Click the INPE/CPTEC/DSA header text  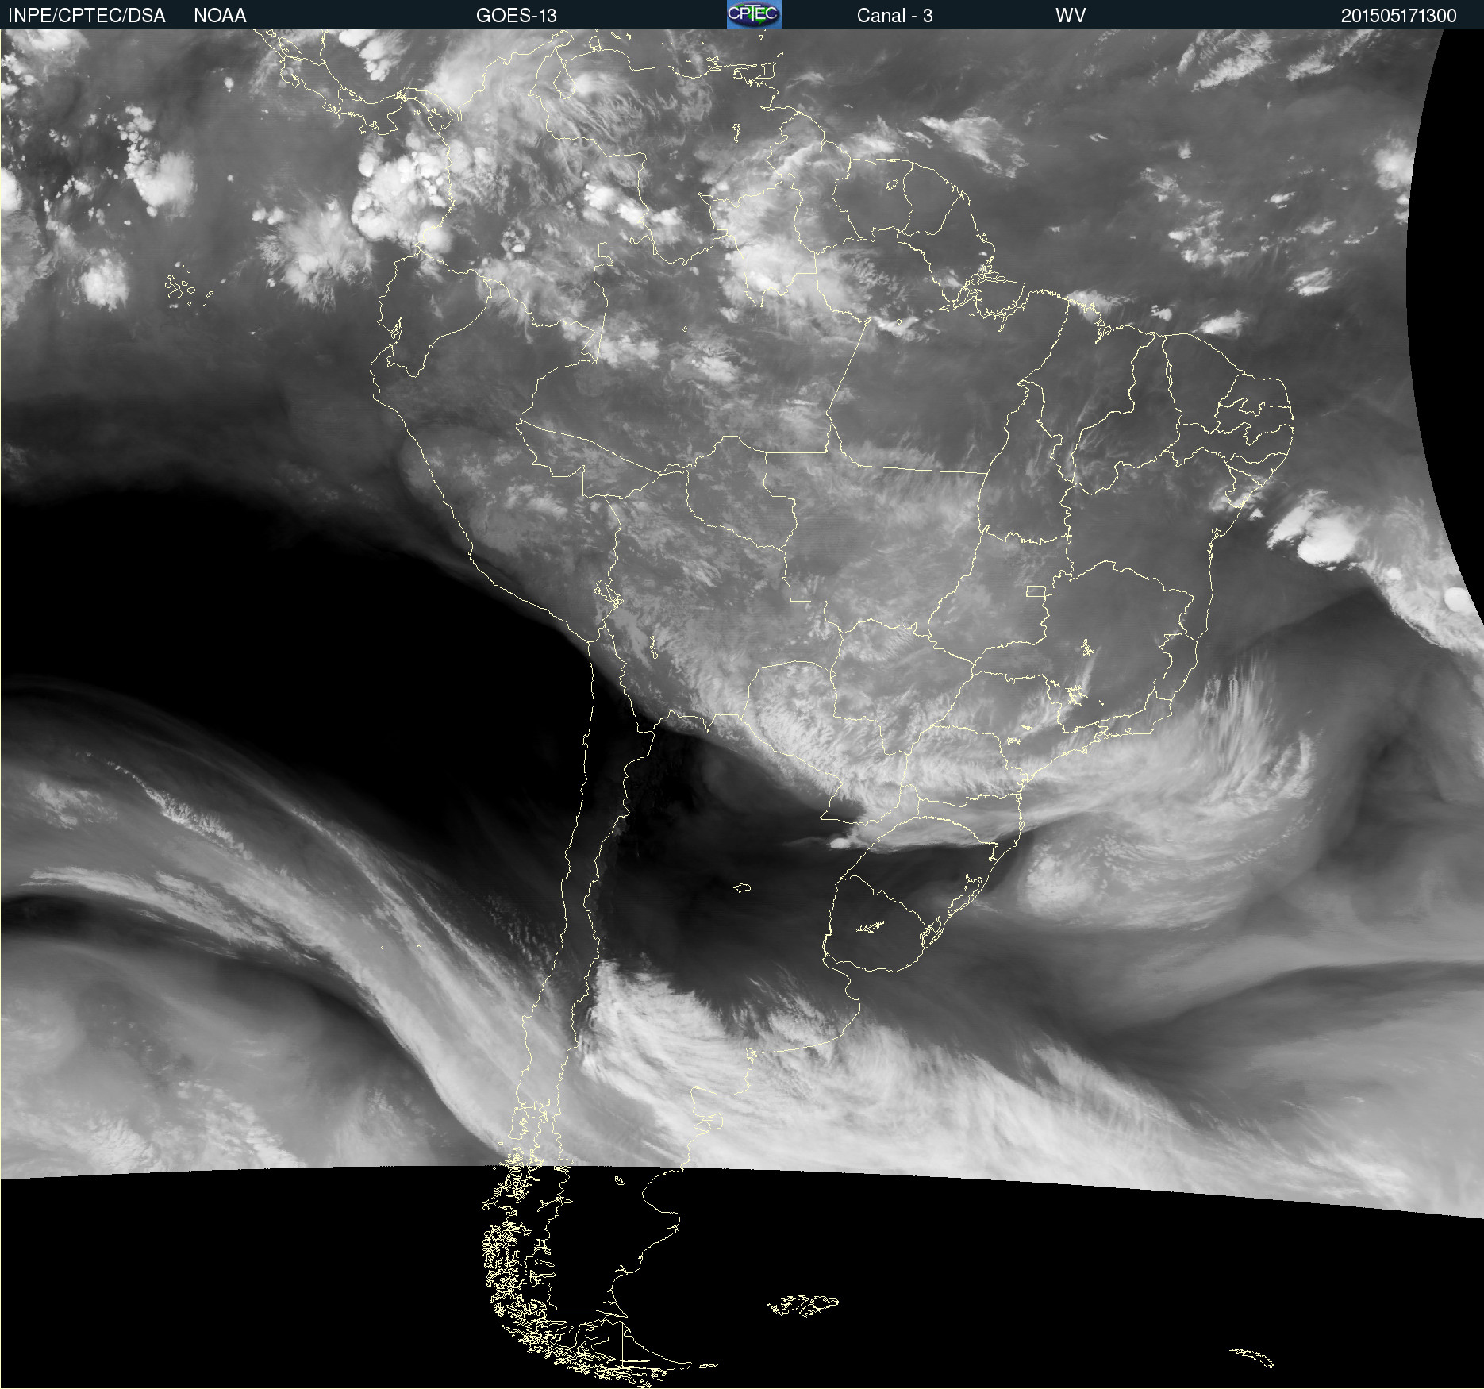pos(87,16)
